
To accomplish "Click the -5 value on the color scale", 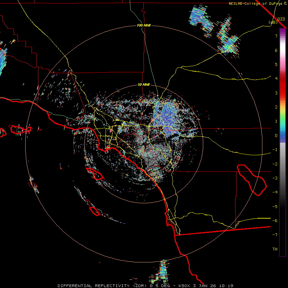I will (x=275, y=207).
